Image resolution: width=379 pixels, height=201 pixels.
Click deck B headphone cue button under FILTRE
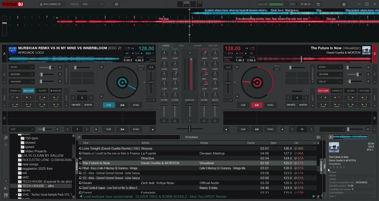tap(204, 121)
